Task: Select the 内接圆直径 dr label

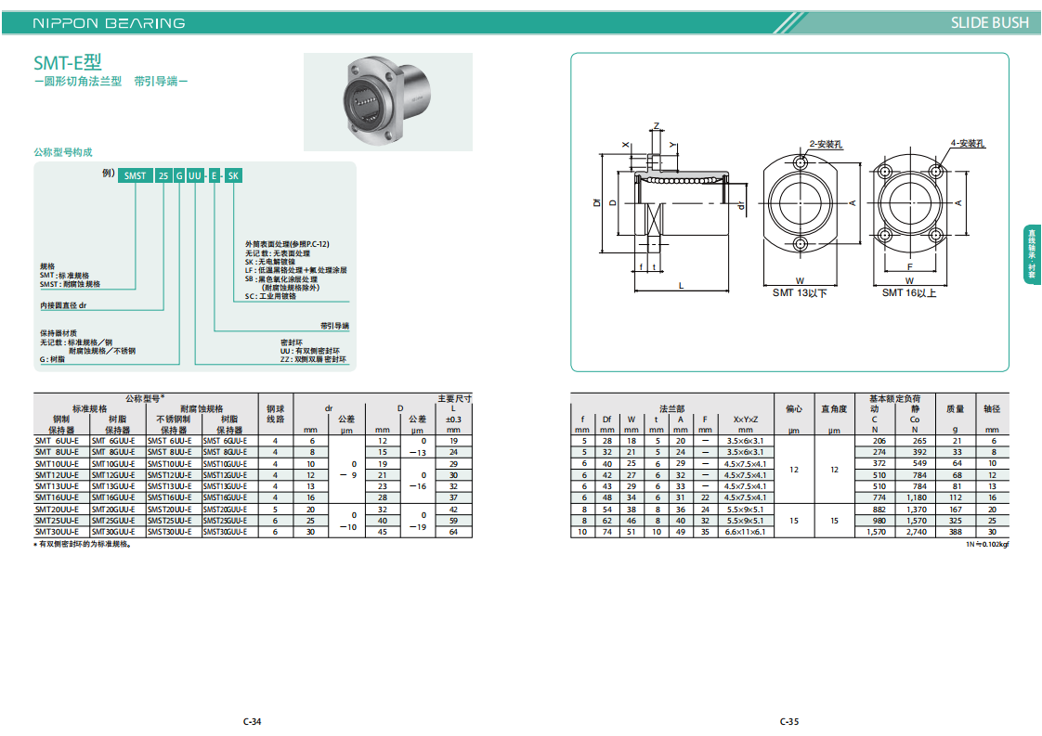Action: (63, 305)
